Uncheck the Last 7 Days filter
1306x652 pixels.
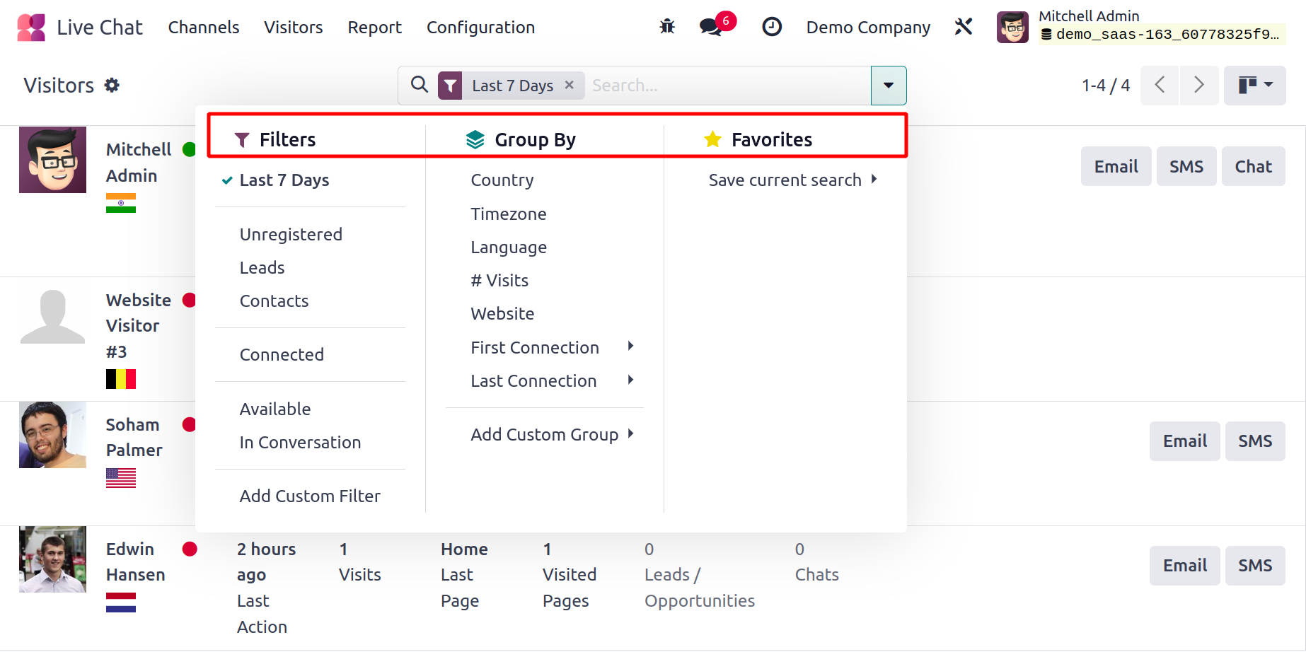(x=284, y=180)
